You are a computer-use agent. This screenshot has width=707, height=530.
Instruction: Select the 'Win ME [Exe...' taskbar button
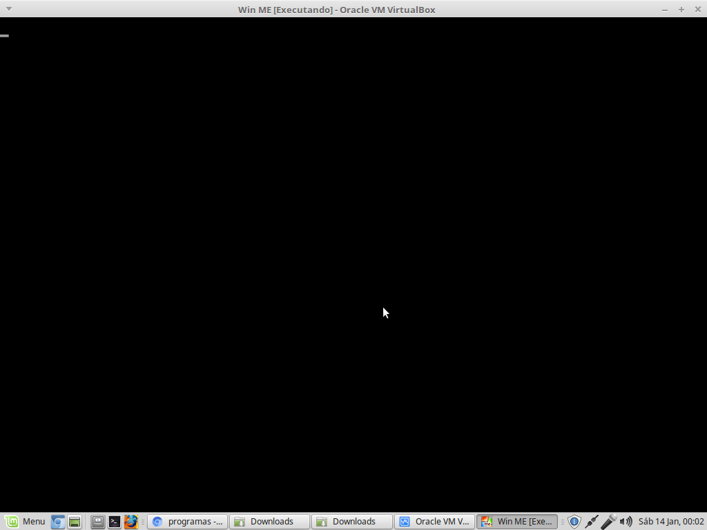point(516,522)
